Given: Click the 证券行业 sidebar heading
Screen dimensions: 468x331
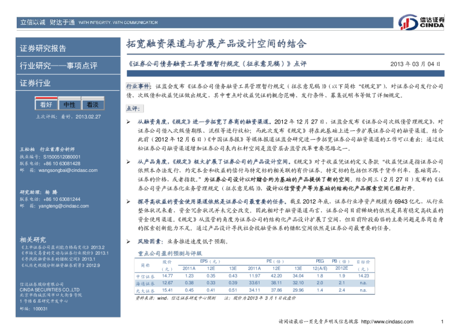Looking at the screenshot, I should pyautogui.click(x=35, y=83).
